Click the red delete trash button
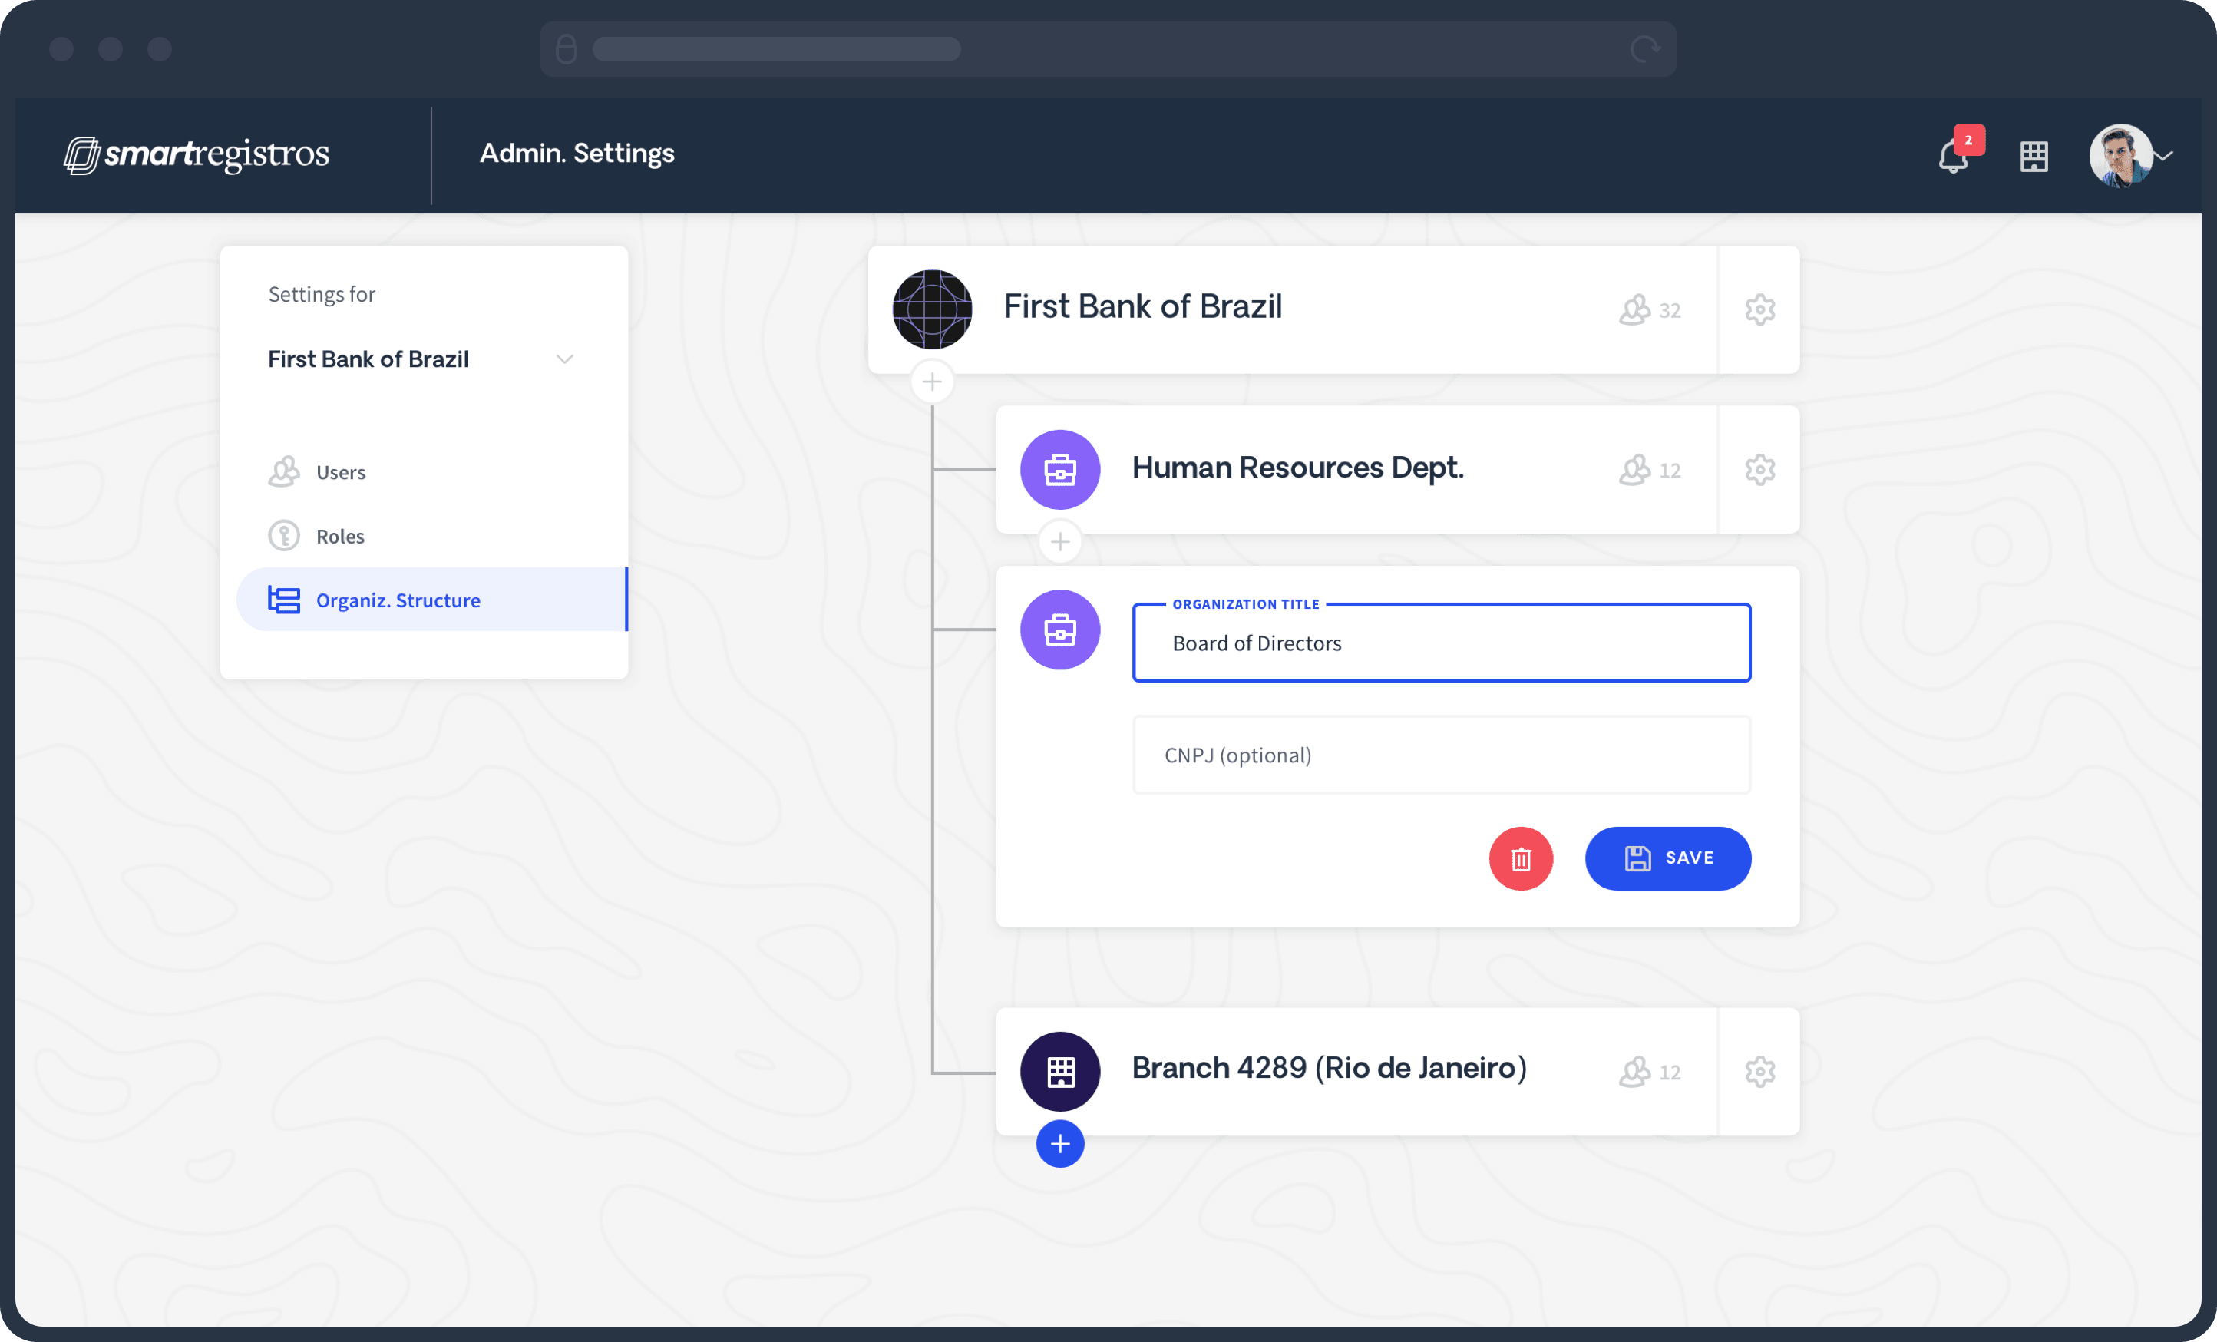2217x1342 pixels. [1520, 858]
